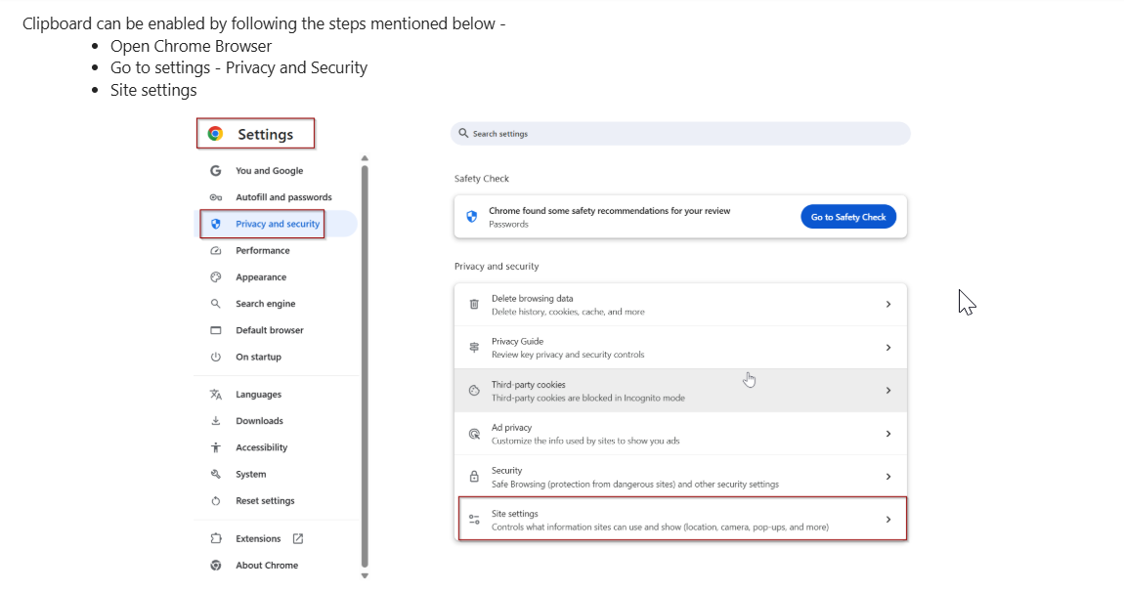1124x591 pixels.
Task: Open System settings page
Action: 251,474
